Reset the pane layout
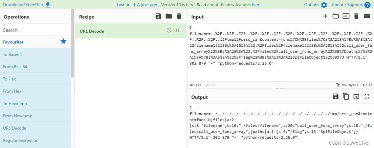The height and width of the screenshot is (148, 374). pos(367,16)
